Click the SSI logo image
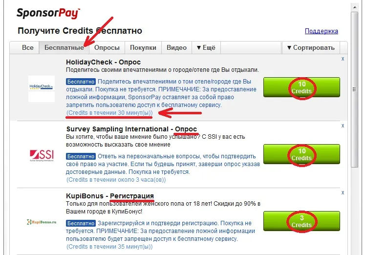 [x=42, y=155]
